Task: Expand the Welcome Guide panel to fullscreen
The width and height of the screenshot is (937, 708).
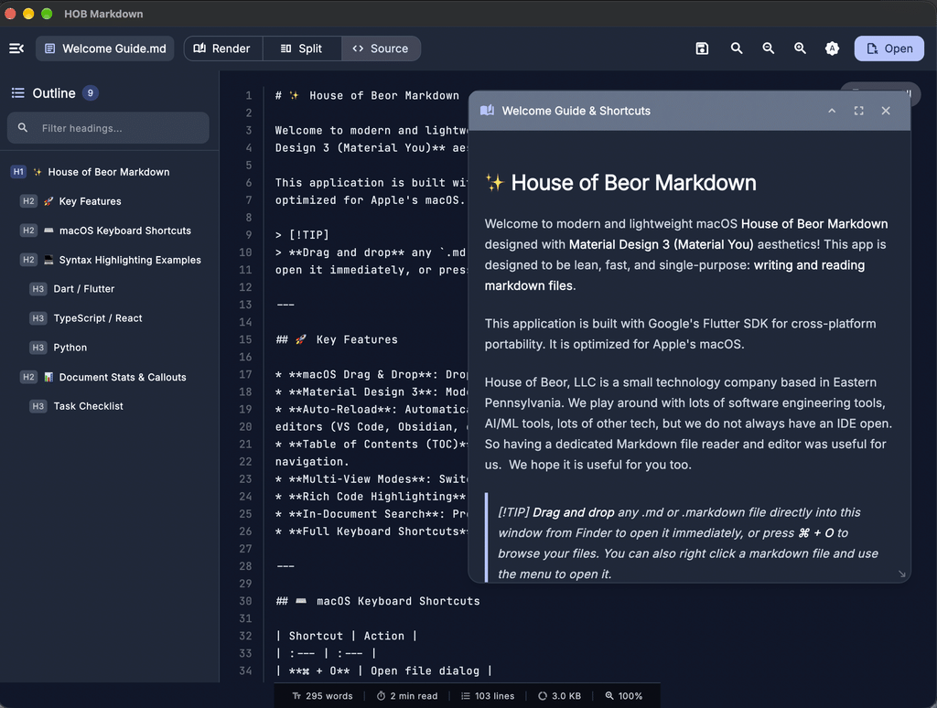Action: click(858, 111)
